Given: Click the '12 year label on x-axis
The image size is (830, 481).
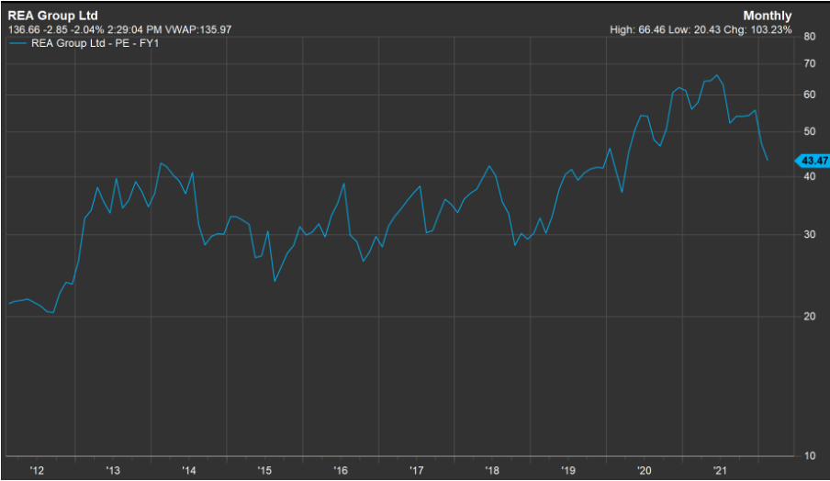Looking at the screenshot, I should point(37,470).
